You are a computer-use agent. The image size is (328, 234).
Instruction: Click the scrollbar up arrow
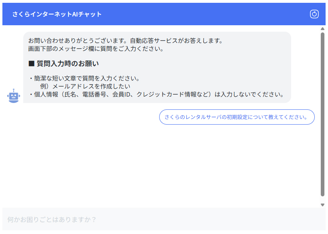[322, 29]
